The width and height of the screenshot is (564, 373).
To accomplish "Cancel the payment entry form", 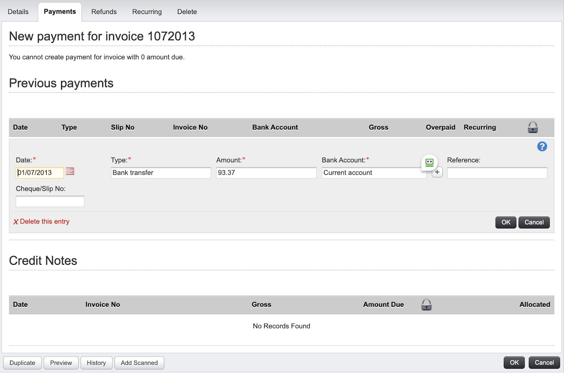I will click(x=534, y=222).
